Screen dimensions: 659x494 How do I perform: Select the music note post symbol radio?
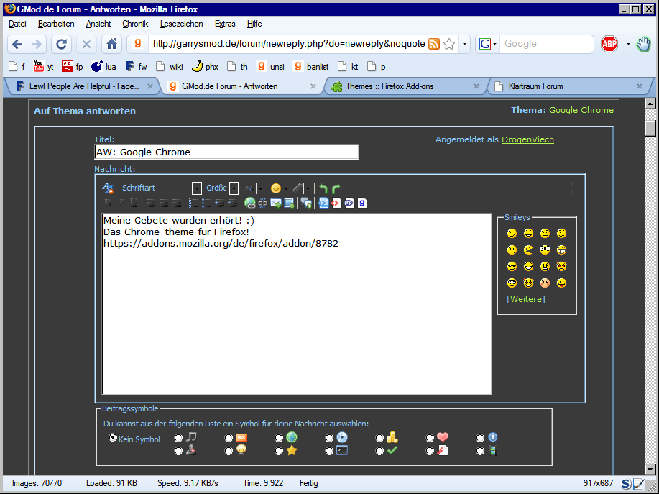point(179,438)
